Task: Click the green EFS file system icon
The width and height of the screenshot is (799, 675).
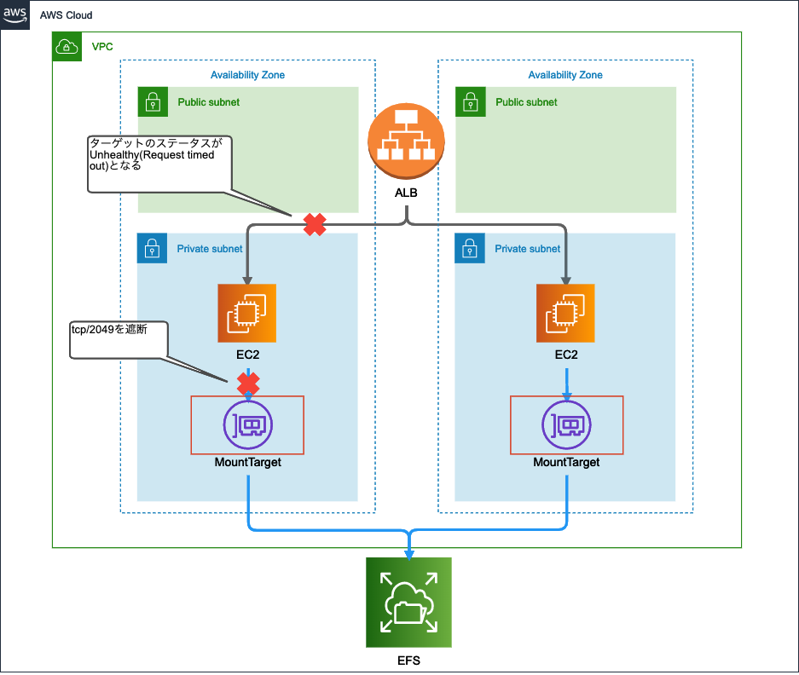Action: (x=408, y=603)
